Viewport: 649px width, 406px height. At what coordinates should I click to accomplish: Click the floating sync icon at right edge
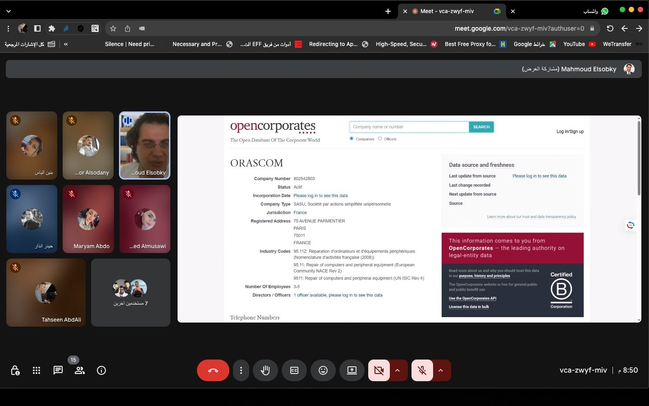click(x=631, y=225)
